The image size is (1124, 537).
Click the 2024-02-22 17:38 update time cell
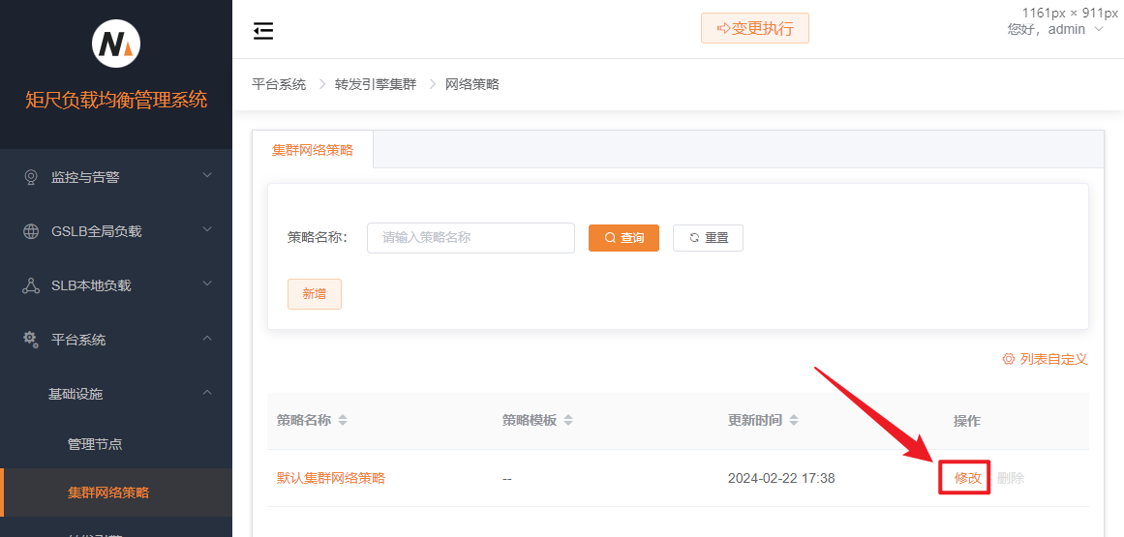[x=781, y=478]
